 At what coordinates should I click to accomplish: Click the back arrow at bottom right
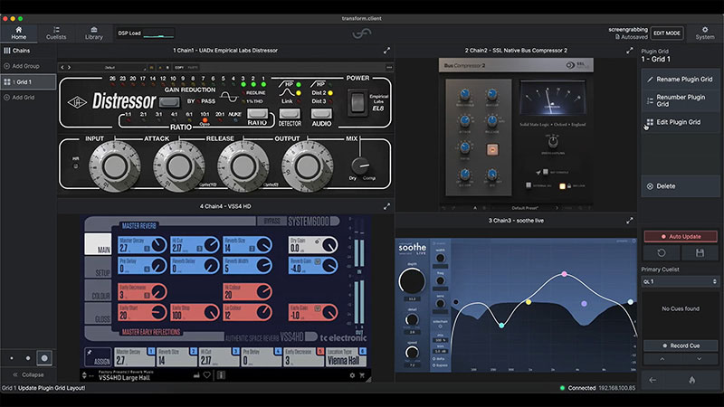coord(653,380)
